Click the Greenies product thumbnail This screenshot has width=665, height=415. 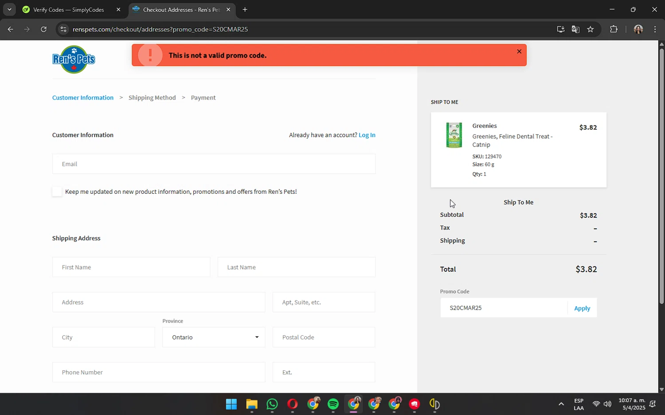[x=454, y=135]
